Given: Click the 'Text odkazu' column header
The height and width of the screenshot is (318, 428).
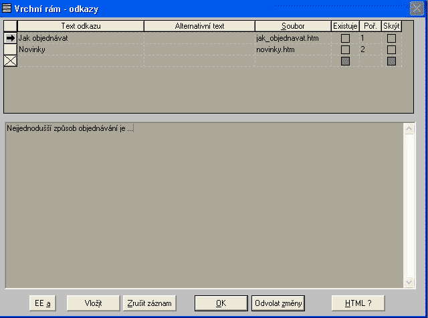Looking at the screenshot, I should (81, 26).
